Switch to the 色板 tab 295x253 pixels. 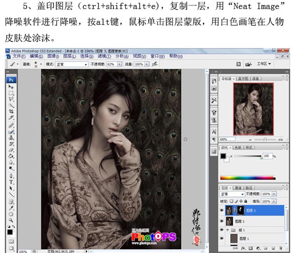point(238,148)
